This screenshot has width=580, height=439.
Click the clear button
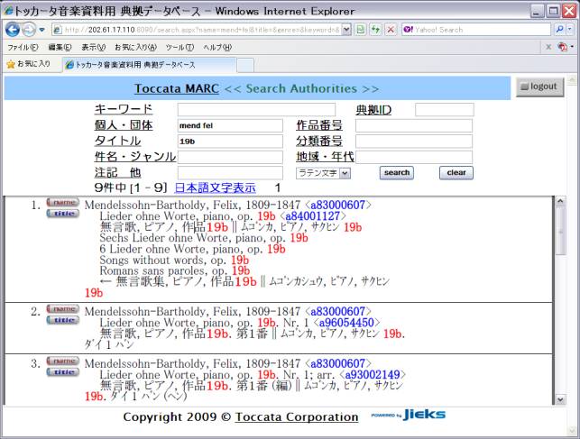pos(456,173)
